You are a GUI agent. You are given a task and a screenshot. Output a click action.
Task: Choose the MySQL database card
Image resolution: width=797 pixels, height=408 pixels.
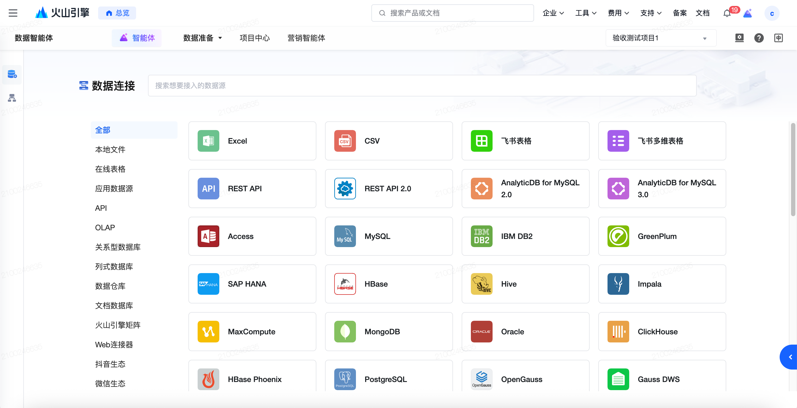(388, 236)
